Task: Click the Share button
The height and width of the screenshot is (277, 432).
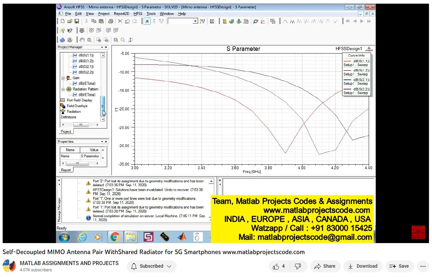Action: point(325,266)
